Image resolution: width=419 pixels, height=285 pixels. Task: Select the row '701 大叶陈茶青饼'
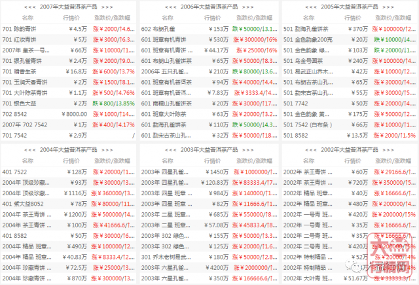click(68, 93)
